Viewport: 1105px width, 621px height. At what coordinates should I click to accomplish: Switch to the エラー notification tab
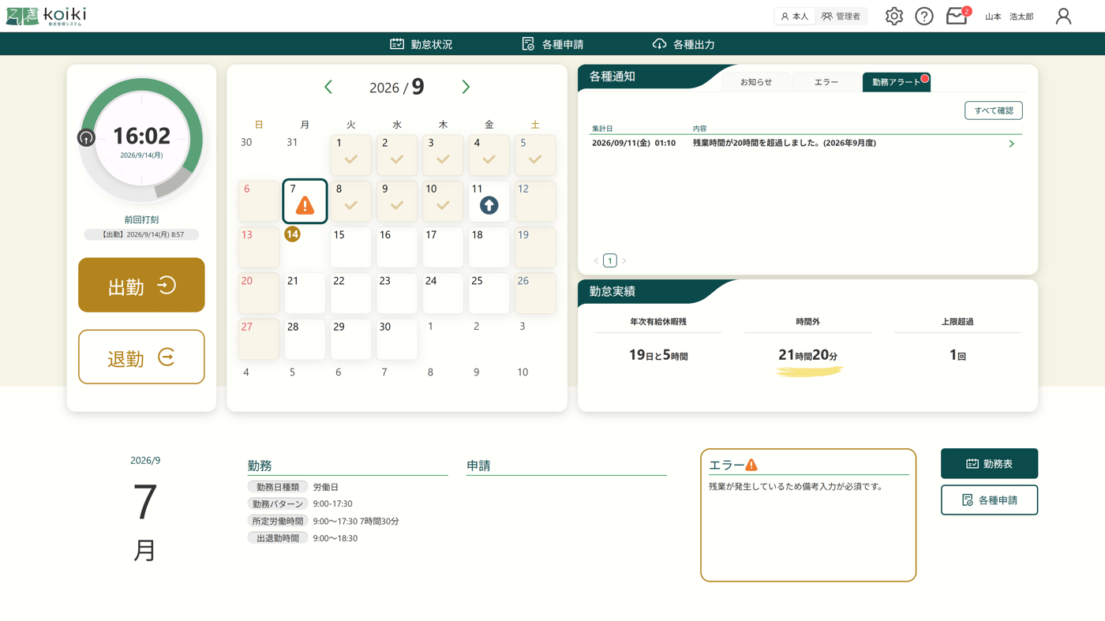[826, 82]
